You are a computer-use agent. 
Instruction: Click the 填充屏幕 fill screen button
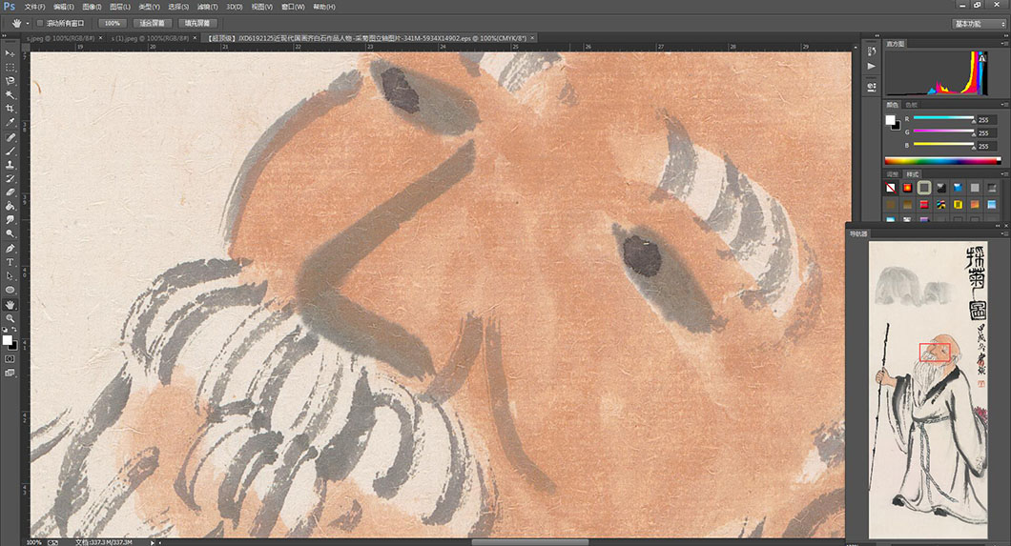197,23
